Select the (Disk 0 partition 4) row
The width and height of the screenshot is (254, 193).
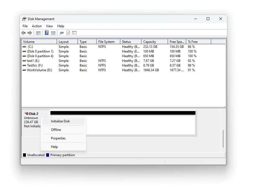coord(123,56)
